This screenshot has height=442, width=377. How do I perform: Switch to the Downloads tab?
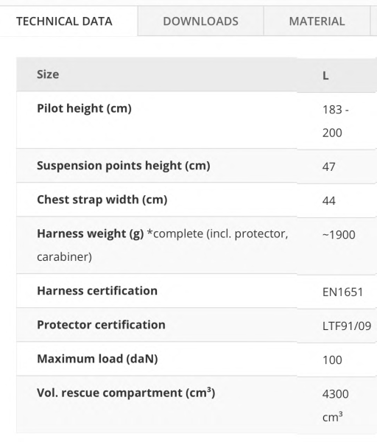(x=200, y=21)
